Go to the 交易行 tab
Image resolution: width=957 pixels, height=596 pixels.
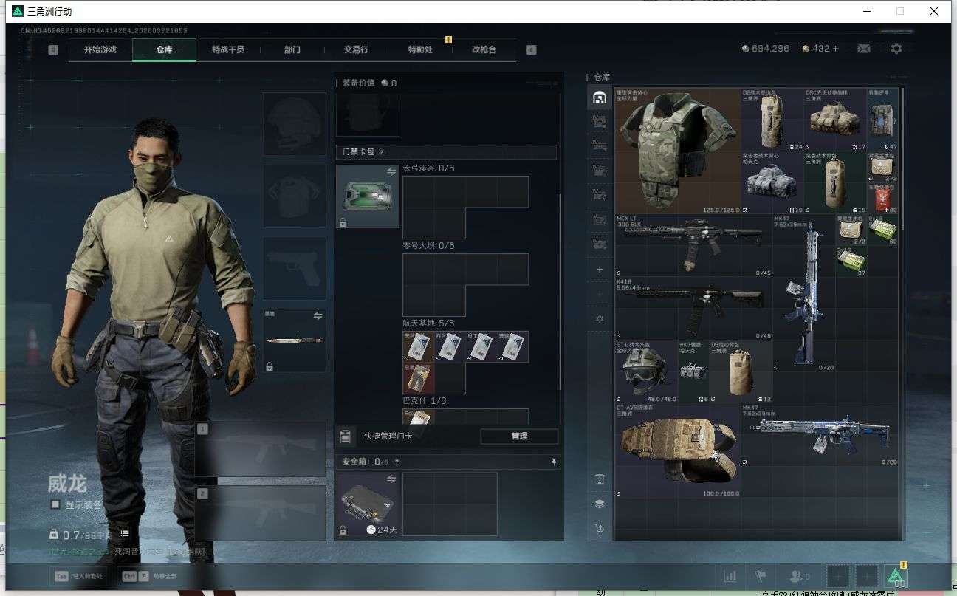(355, 49)
